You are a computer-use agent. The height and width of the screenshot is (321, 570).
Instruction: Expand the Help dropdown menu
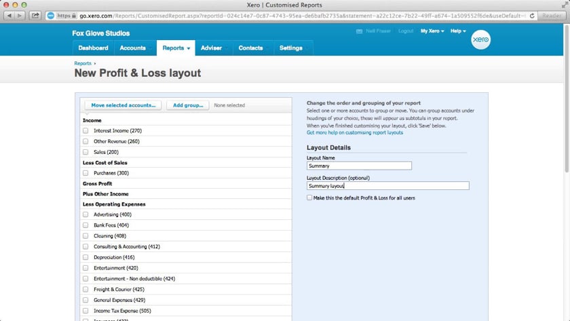click(x=458, y=31)
